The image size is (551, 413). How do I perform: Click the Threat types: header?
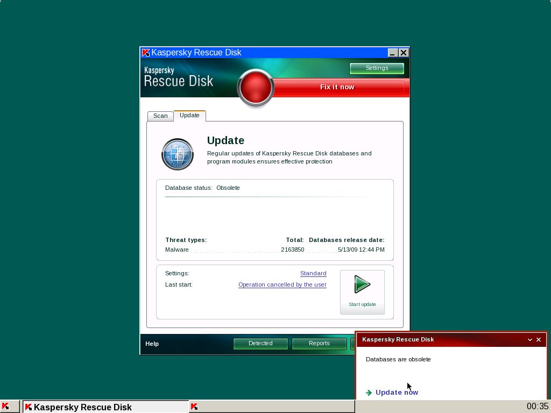click(186, 240)
